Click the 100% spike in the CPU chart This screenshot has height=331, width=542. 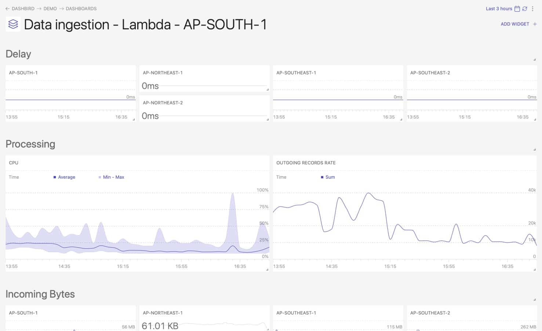(x=233, y=194)
